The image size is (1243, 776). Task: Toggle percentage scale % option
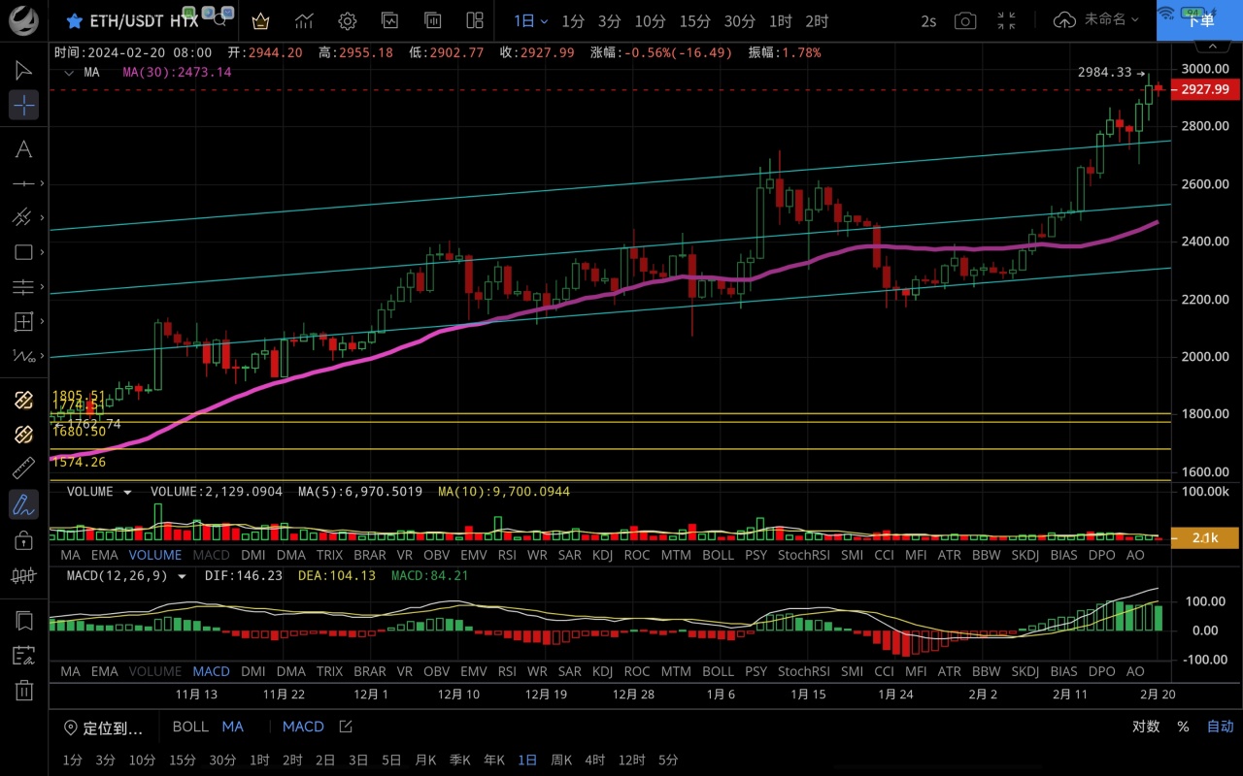(1183, 727)
